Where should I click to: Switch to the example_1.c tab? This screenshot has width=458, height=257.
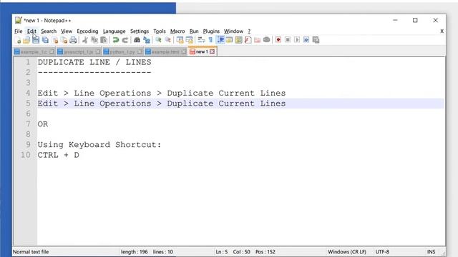pos(34,52)
